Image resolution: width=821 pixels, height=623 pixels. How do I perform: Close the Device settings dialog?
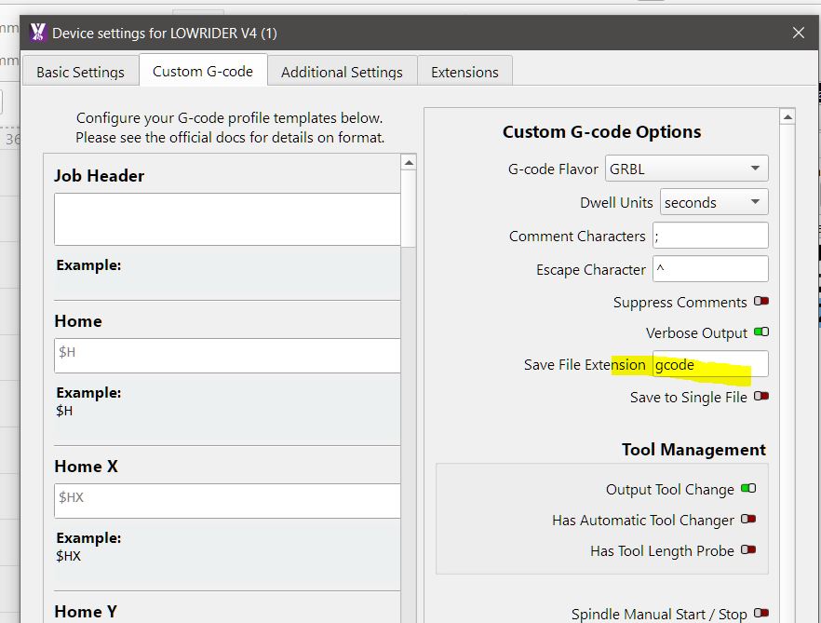pyautogui.click(x=798, y=33)
